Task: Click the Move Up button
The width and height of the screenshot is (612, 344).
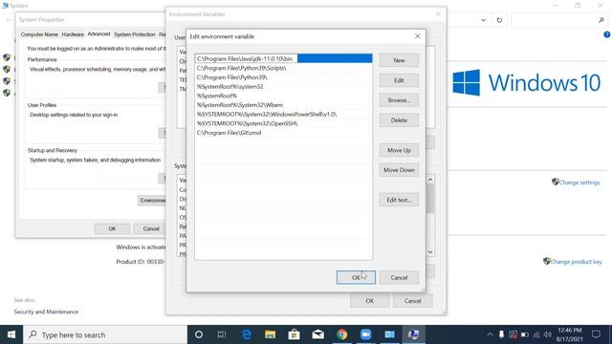Action: click(399, 150)
